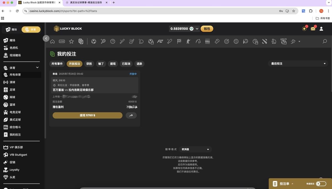The width and height of the screenshot is (332, 189).
Task: Open the 欧洲盘 odds format dropdown
Action: click(195, 149)
